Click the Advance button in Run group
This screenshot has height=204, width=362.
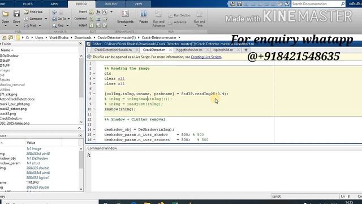[x=177, y=22]
